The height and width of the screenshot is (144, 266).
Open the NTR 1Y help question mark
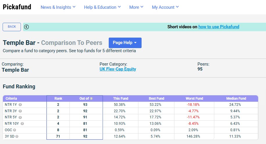click(20, 105)
